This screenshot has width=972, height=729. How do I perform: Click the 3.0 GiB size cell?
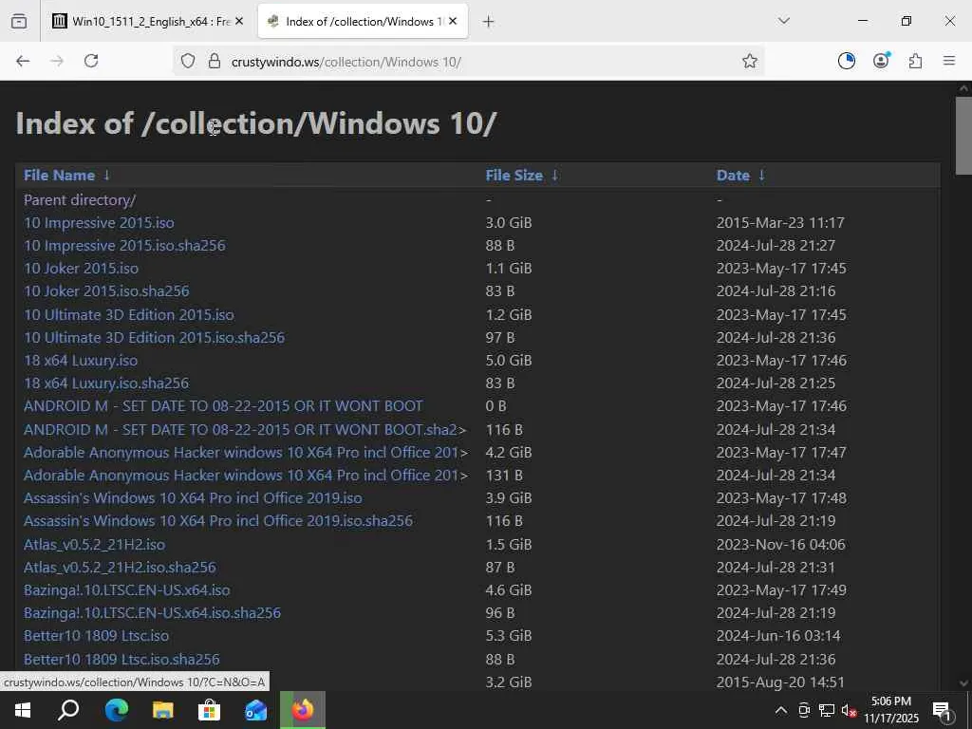[509, 222]
